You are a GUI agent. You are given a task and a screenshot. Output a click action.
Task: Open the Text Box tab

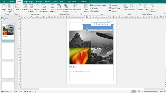[x=84, y=2]
